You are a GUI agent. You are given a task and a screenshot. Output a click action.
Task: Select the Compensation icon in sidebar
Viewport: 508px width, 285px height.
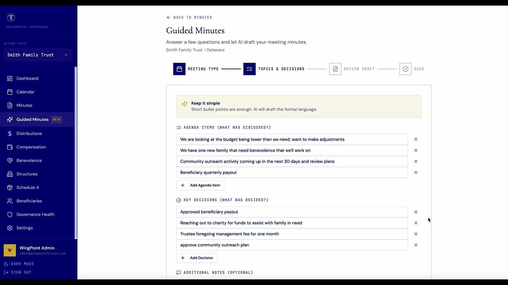10,147
